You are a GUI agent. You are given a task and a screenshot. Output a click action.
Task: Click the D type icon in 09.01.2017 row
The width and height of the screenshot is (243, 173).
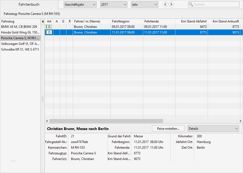49,27
